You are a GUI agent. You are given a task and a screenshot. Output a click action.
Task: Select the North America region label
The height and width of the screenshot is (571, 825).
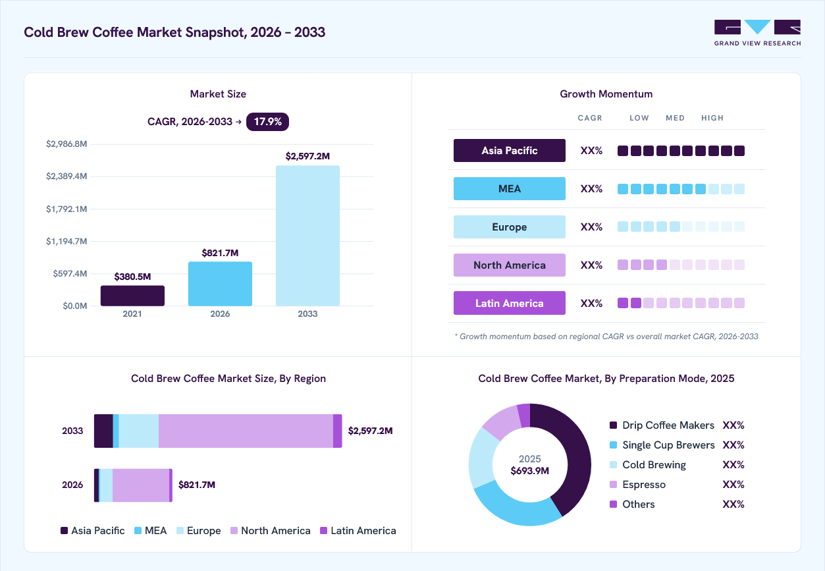tap(510, 265)
